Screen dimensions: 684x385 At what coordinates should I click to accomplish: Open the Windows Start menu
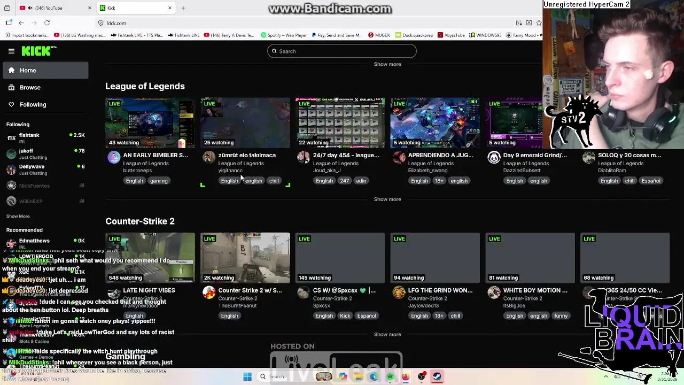[247, 376]
